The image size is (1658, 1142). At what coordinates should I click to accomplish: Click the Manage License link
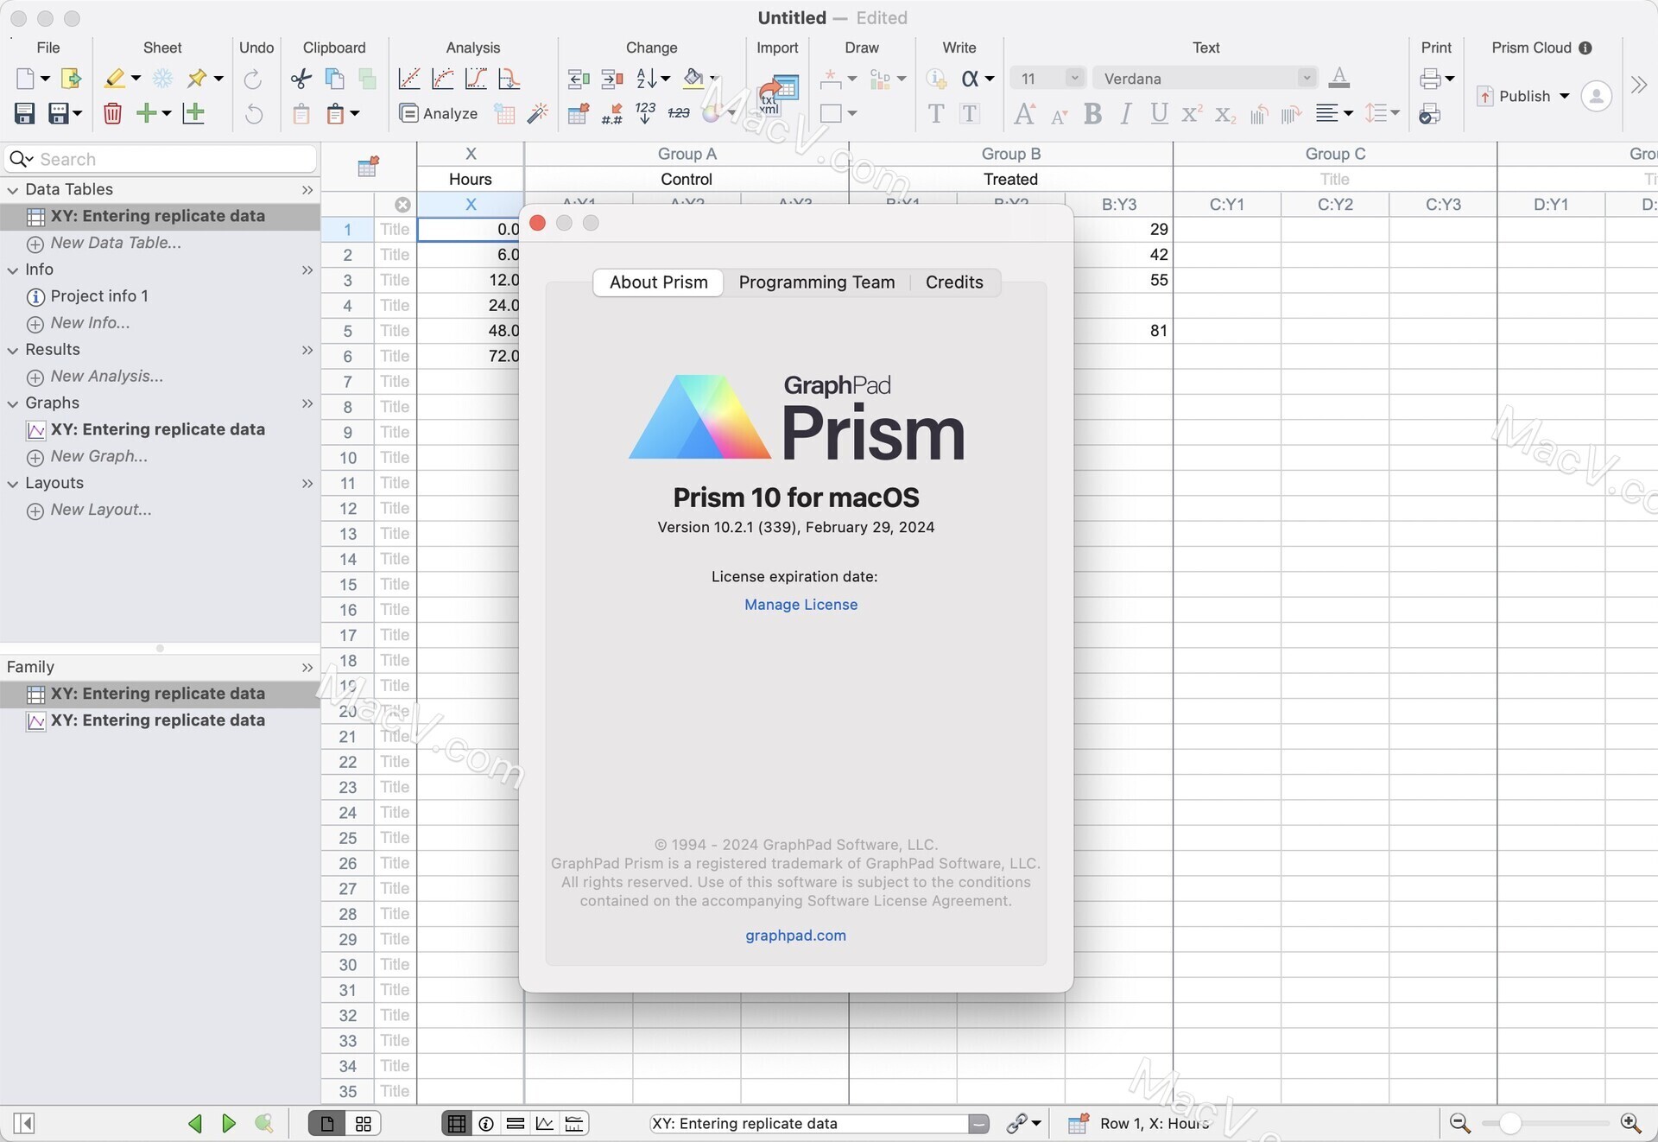[801, 605]
